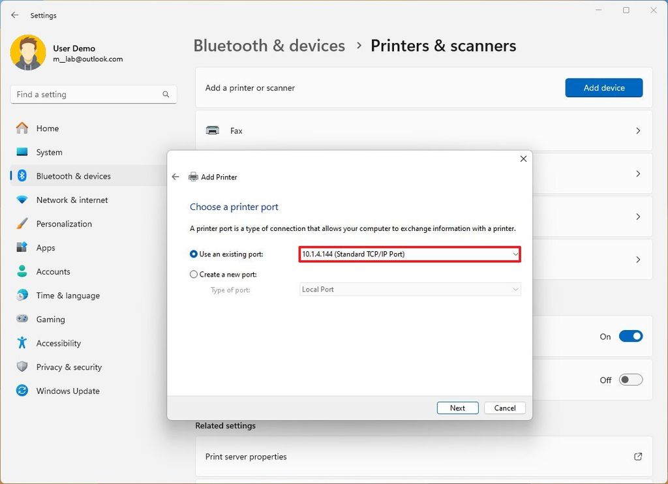668x484 pixels.
Task: Click the 'Find a setting' search box
Action: coord(93,94)
